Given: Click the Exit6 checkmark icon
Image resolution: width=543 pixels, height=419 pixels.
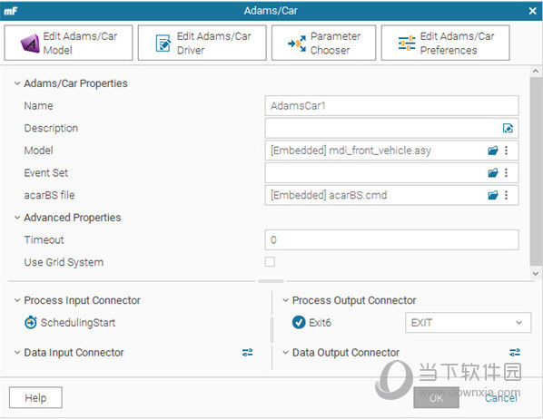Looking at the screenshot, I should pos(299,323).
